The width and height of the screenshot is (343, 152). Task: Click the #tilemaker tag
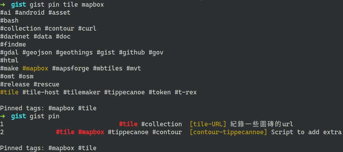(82, 92)
